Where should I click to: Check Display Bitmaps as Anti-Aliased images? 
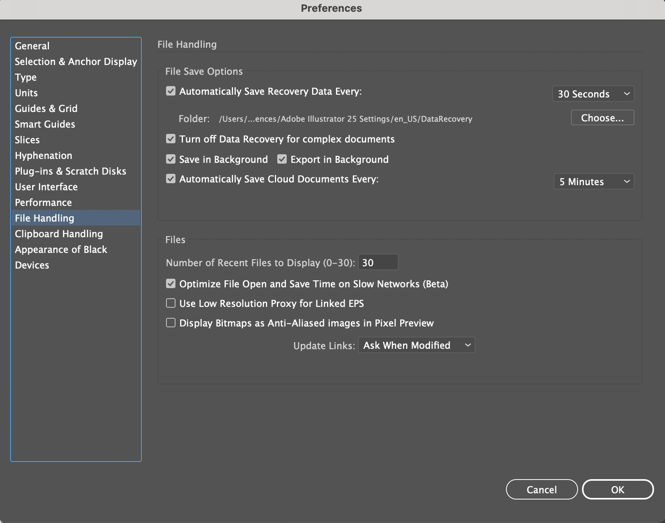(170, 323)
